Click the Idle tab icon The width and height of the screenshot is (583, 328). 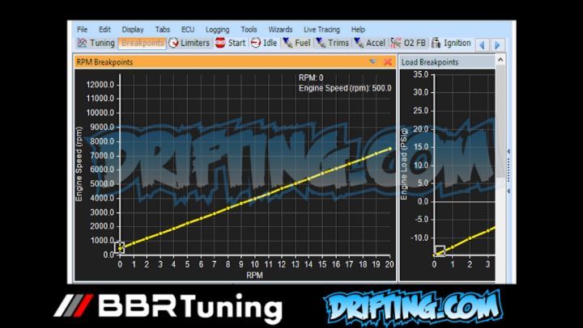(x=256, y=43)
